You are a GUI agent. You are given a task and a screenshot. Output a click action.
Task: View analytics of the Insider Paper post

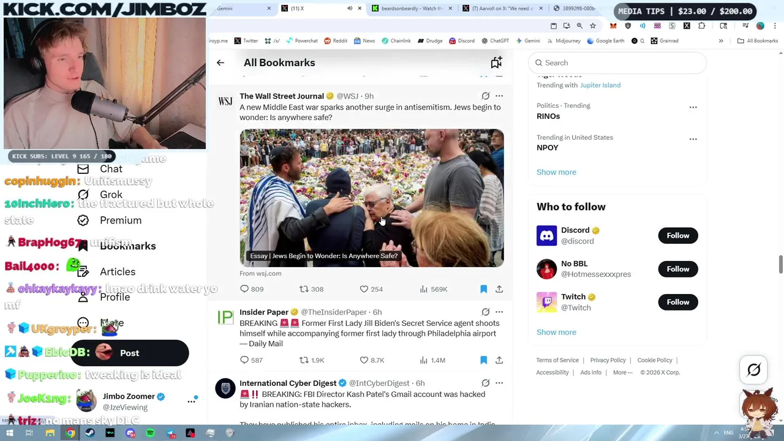(432, 360)
